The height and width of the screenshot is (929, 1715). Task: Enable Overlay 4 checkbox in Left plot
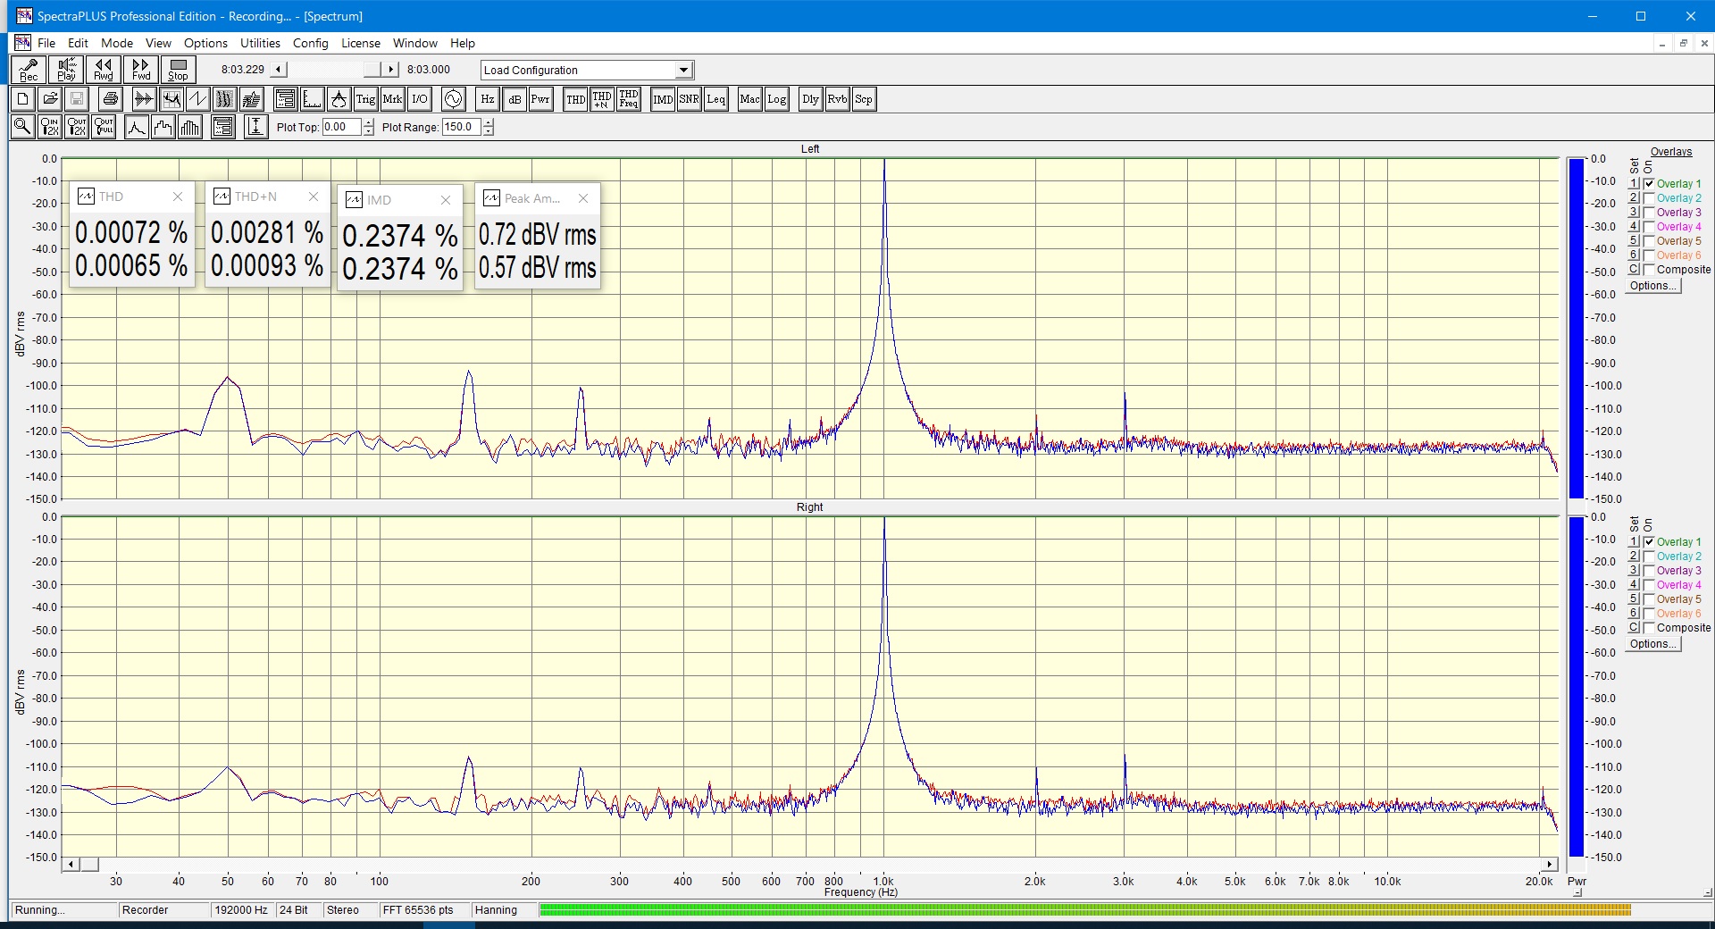tap(1649, 227)
